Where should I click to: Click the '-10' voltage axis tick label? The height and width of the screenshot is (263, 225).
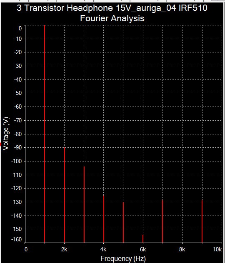tap(18, 39)
